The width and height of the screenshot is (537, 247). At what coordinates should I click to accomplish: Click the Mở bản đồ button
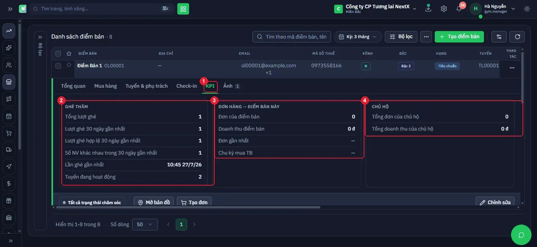[x=154, y=202]
